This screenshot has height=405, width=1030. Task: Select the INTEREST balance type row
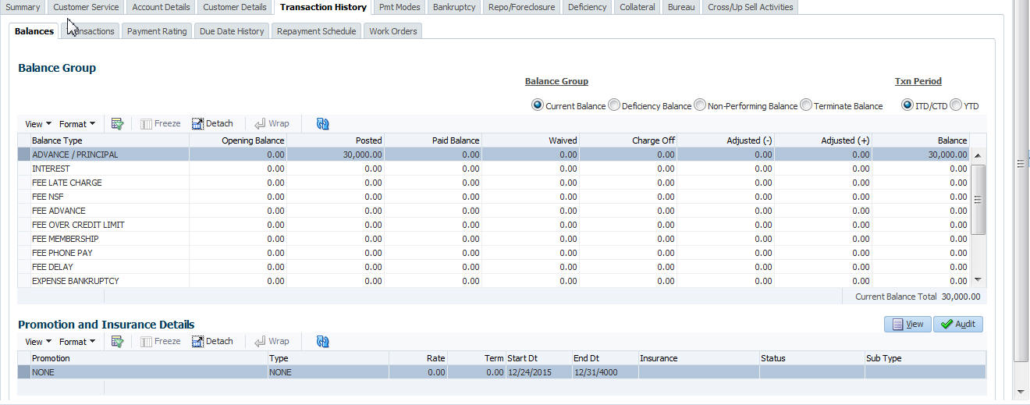51,169
